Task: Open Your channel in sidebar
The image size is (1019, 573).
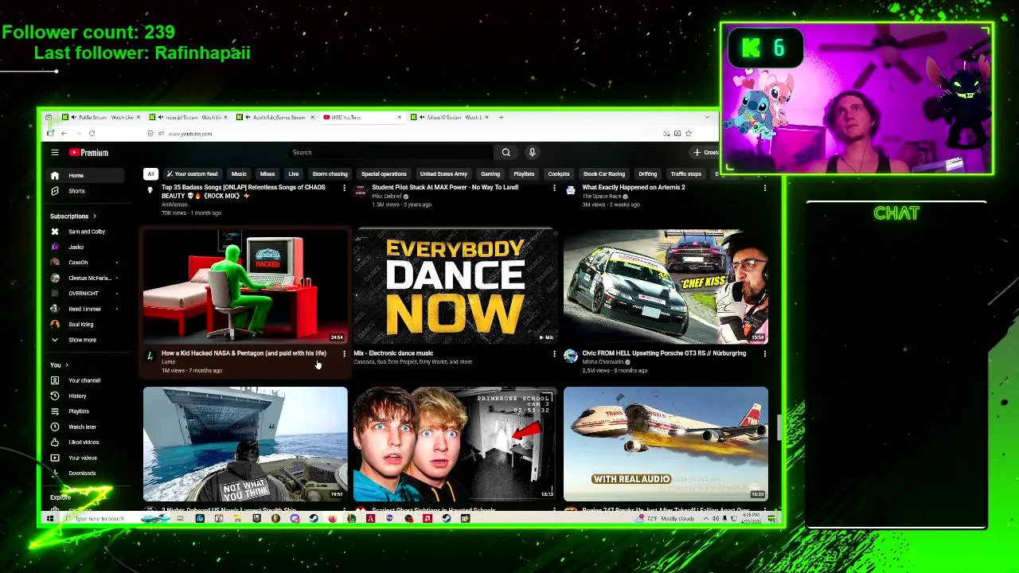Action: click(x=86, y=380)
